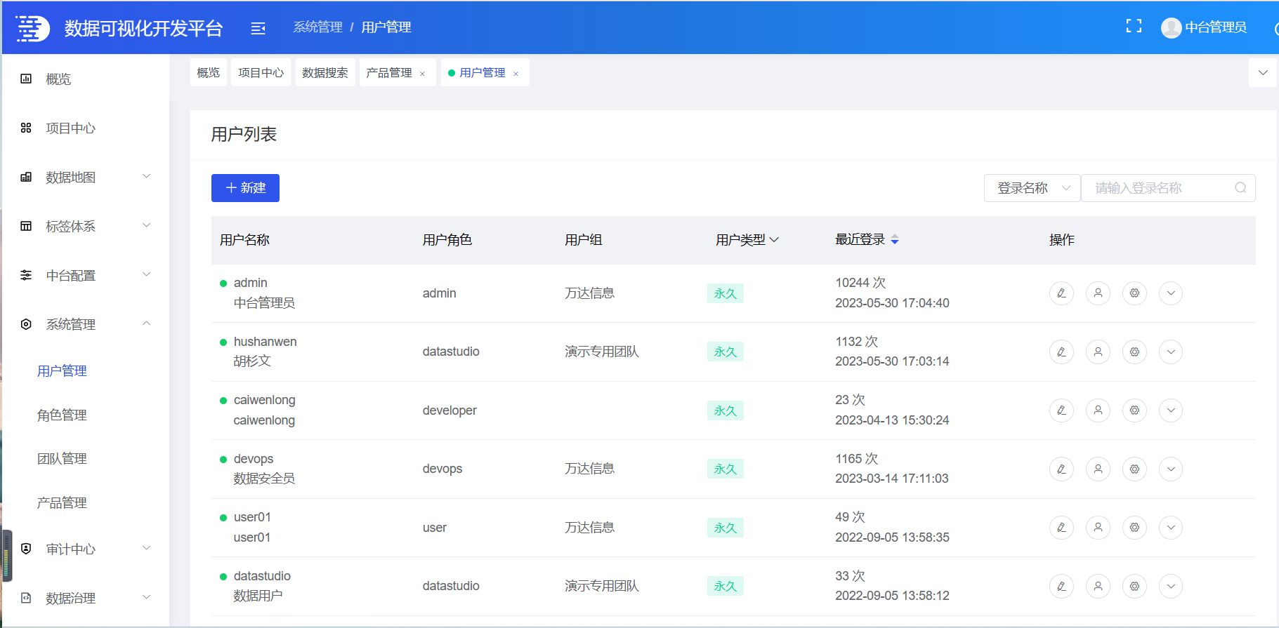Sort by 最近登录 using sort arrows
The image size is (1279, 628).
(895, 240)
